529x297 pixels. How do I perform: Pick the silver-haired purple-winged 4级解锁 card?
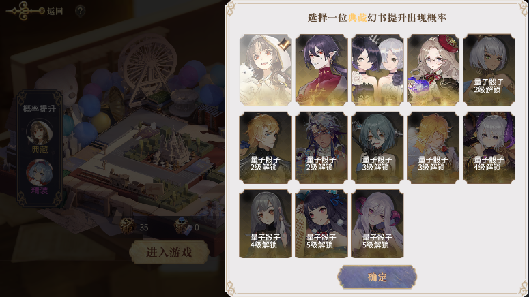pyautogui.click(x=489, y=148)
